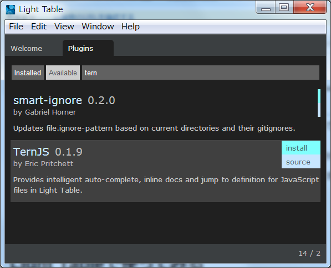Maximize the Light Table window
Image resolution: width=331 pixels, height=268 pixels.
tap(284, 8)
